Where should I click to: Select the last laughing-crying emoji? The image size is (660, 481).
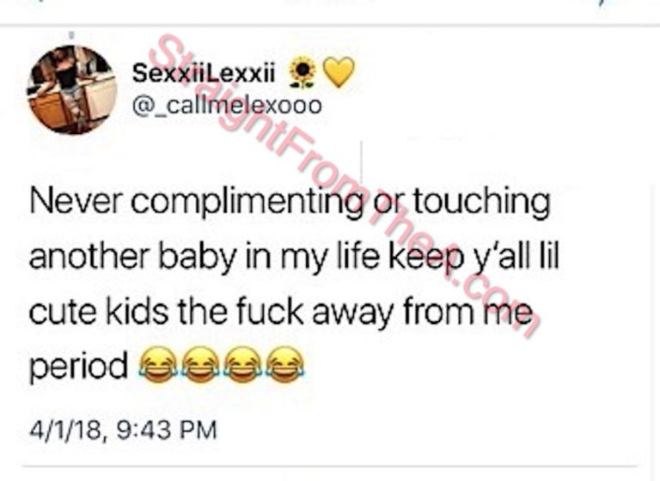[x=285, y=364]
